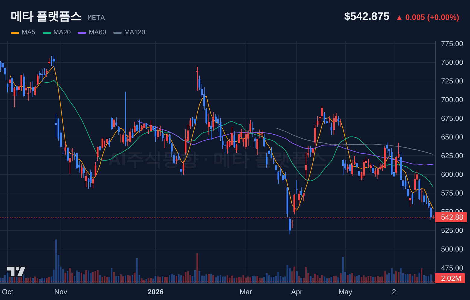Click the $542.875 current price display
The image size is (470, 300).
point(367,17)
